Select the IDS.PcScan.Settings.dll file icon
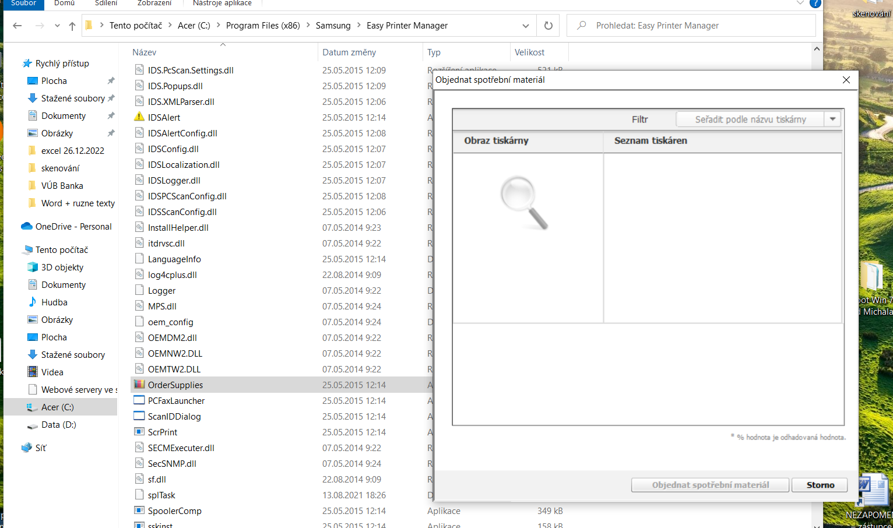Screen dimensions: 893x528 coord(139,70)
